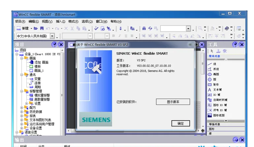254x147 pixels.
Task: Click the check mark compile icon
Action: pyautogui.click(x=96, y=29)
